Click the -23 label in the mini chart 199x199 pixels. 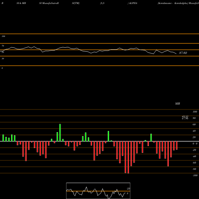(128, 189)
